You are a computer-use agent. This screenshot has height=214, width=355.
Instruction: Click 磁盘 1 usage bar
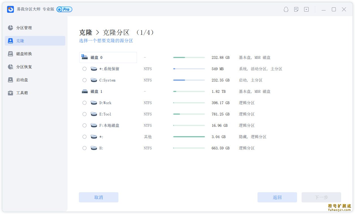pyautogui.click(x=189, y=91)
